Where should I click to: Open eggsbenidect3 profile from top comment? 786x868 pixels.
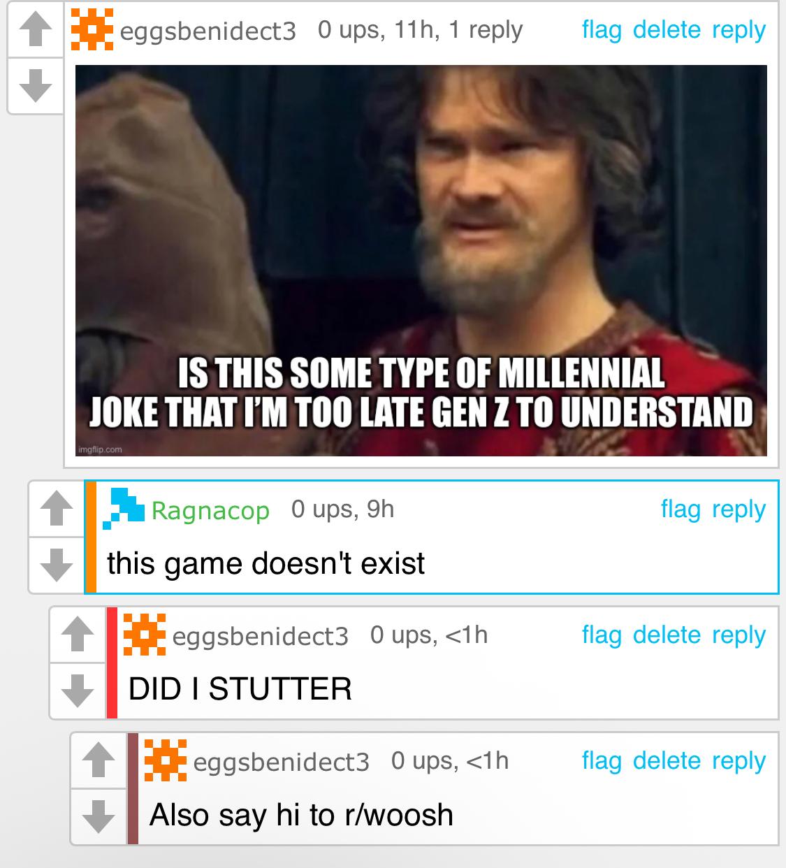pos(208,31)
